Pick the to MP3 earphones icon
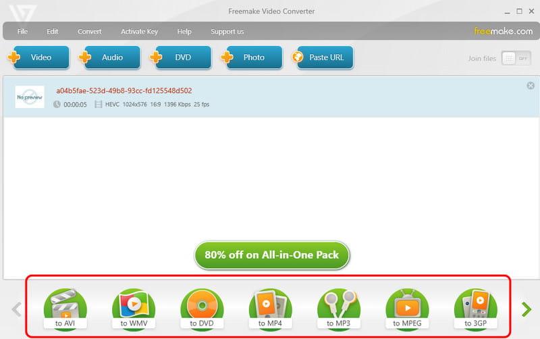Screen dimensions: 540x339 pyautogui.click(x=338, y=309)
